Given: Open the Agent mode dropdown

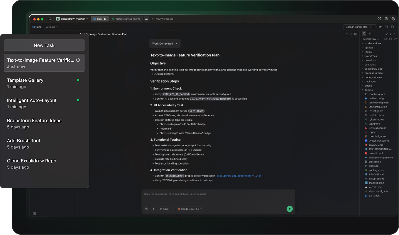Looking at the screenshot, I should coord(166,209).
